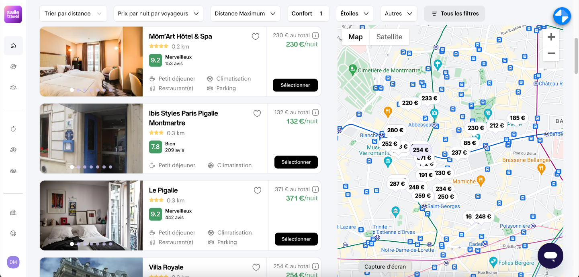Viewport: 579px width, 277px height.
Task: Select the Le Pigalle hotel
Action: [296, 239]
